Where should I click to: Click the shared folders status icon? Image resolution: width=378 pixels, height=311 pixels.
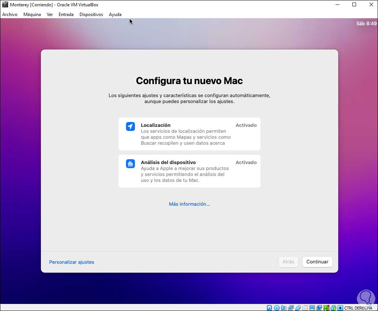(305, 308)
